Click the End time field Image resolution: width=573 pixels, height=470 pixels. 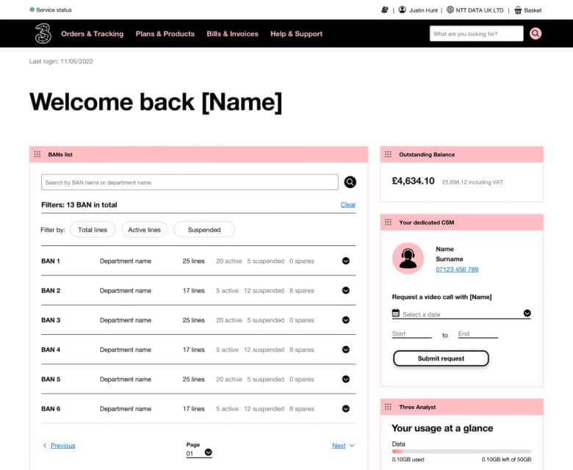(x=478, y=334)
